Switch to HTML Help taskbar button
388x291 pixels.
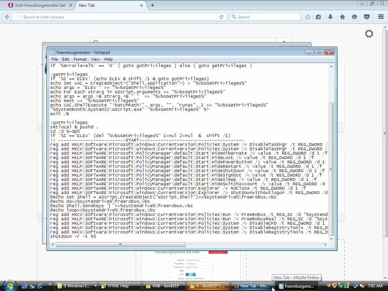(x=120, y=286)
